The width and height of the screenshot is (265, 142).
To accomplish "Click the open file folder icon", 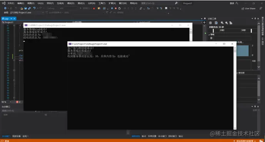I will [22, 8].
